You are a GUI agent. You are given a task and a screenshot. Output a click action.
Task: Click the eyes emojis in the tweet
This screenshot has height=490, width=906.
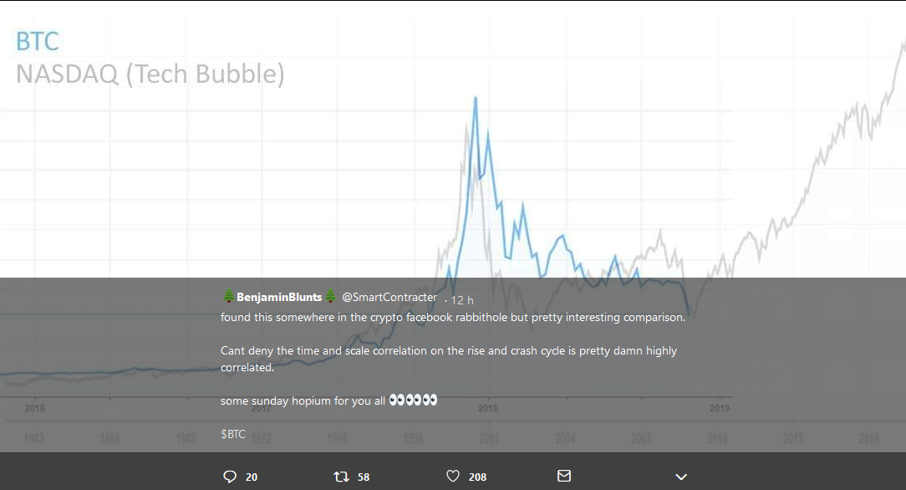pyautogui.click(x=414, y=401)
